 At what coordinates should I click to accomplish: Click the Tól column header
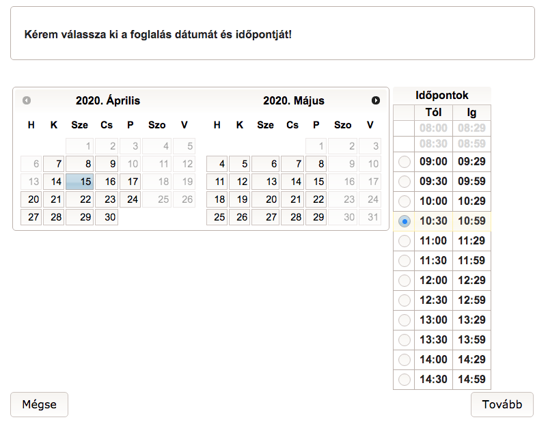[x=433, y=113]
